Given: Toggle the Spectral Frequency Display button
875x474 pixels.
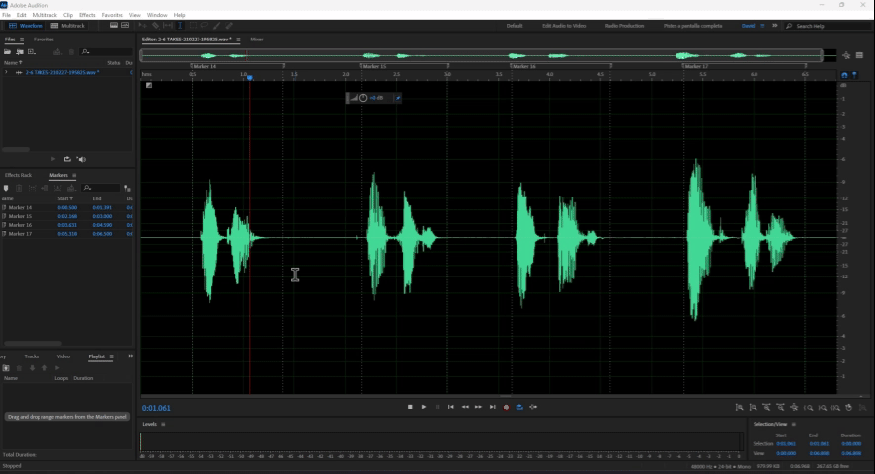Looking at the screenshot, I should pos(114,26).
